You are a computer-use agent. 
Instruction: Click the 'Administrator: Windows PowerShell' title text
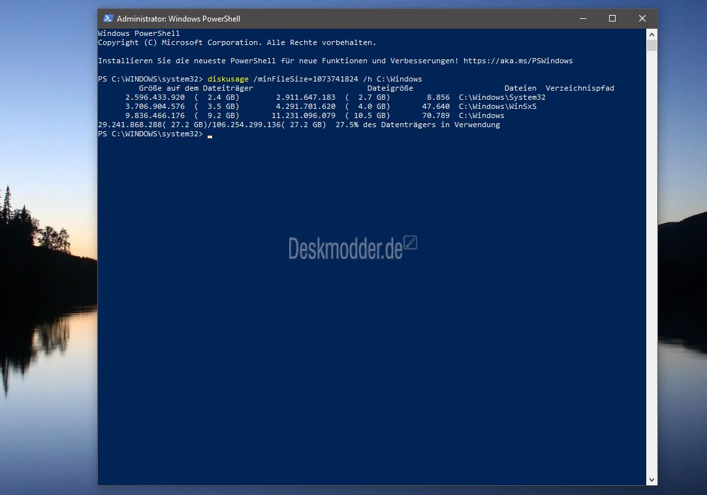[x=179, y=19]
